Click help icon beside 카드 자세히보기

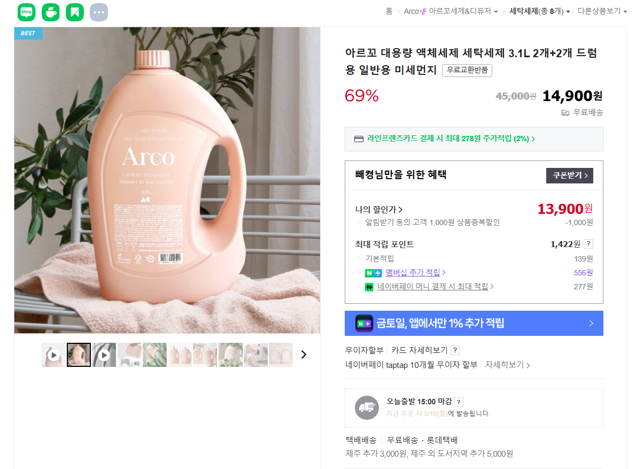[x=455, y=350]
